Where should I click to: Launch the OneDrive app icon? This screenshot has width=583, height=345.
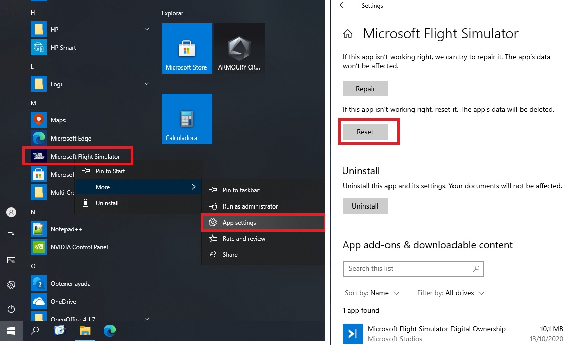tap(39, 302)
